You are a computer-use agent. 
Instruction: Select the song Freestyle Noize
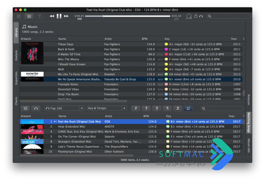coord(131,84)
